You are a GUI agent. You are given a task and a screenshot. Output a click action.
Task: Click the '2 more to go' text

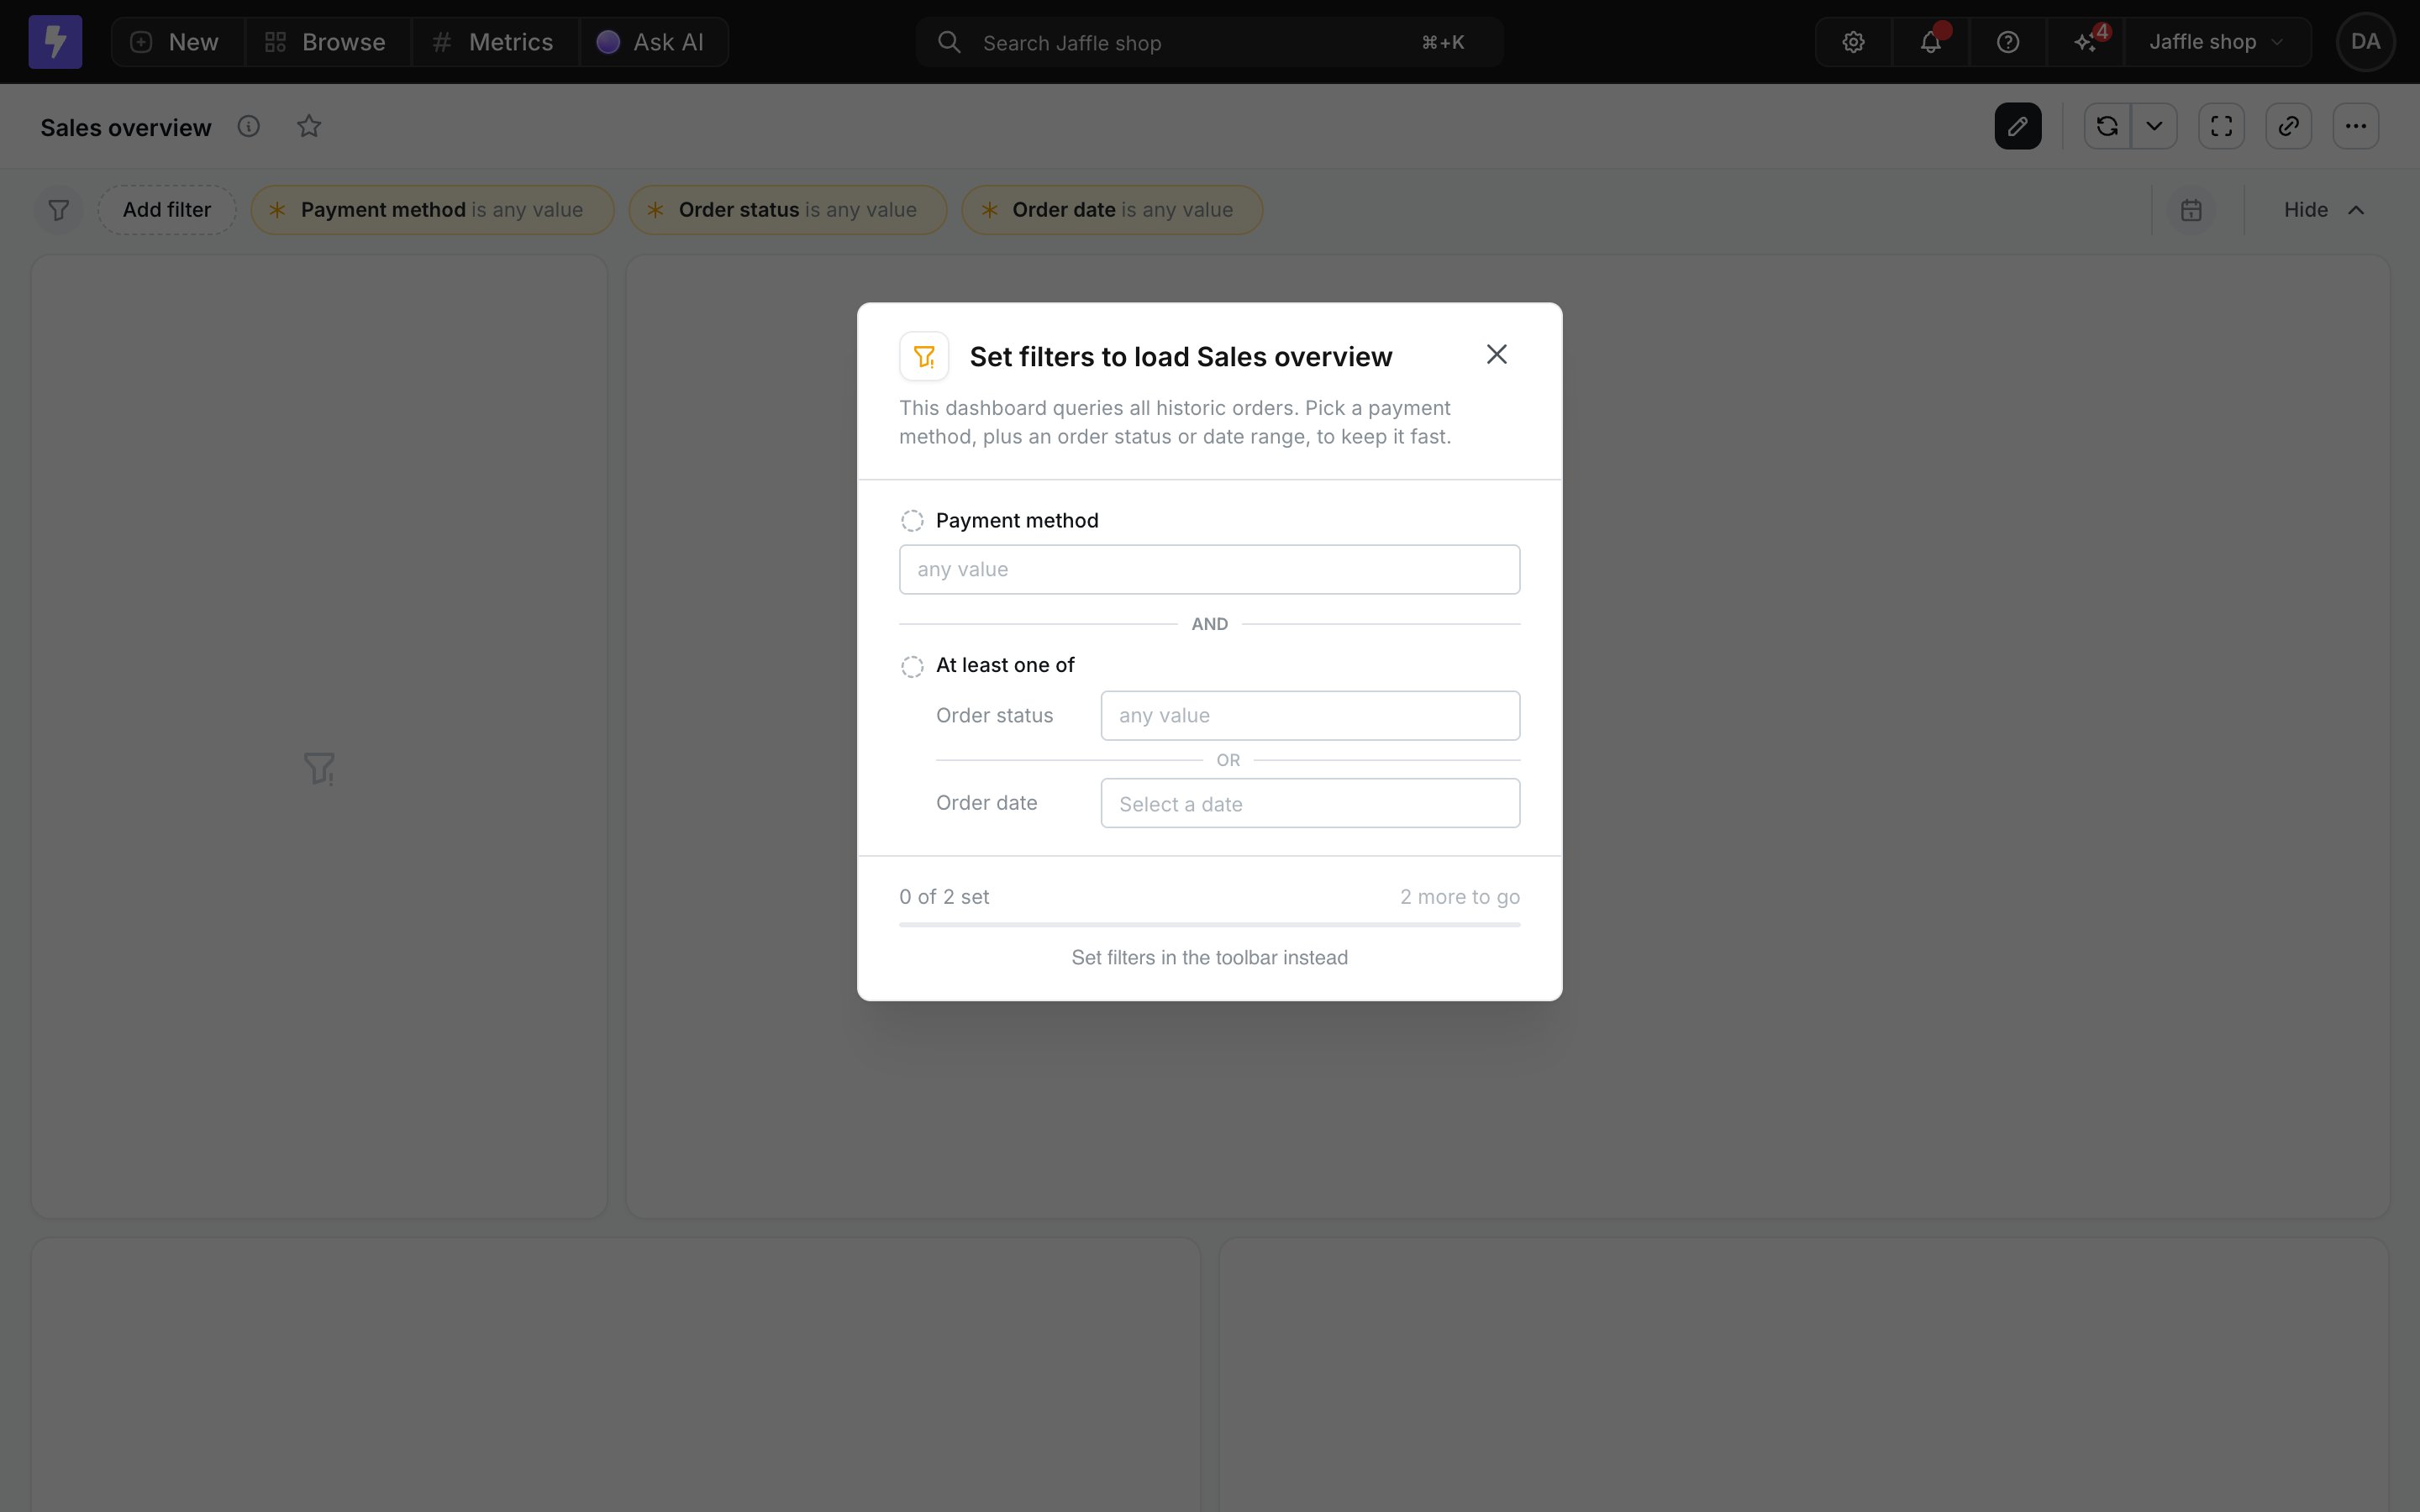click(1459, 897)
